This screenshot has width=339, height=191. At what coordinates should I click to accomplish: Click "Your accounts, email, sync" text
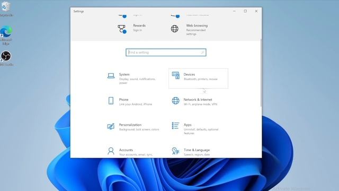coord(136,154)
